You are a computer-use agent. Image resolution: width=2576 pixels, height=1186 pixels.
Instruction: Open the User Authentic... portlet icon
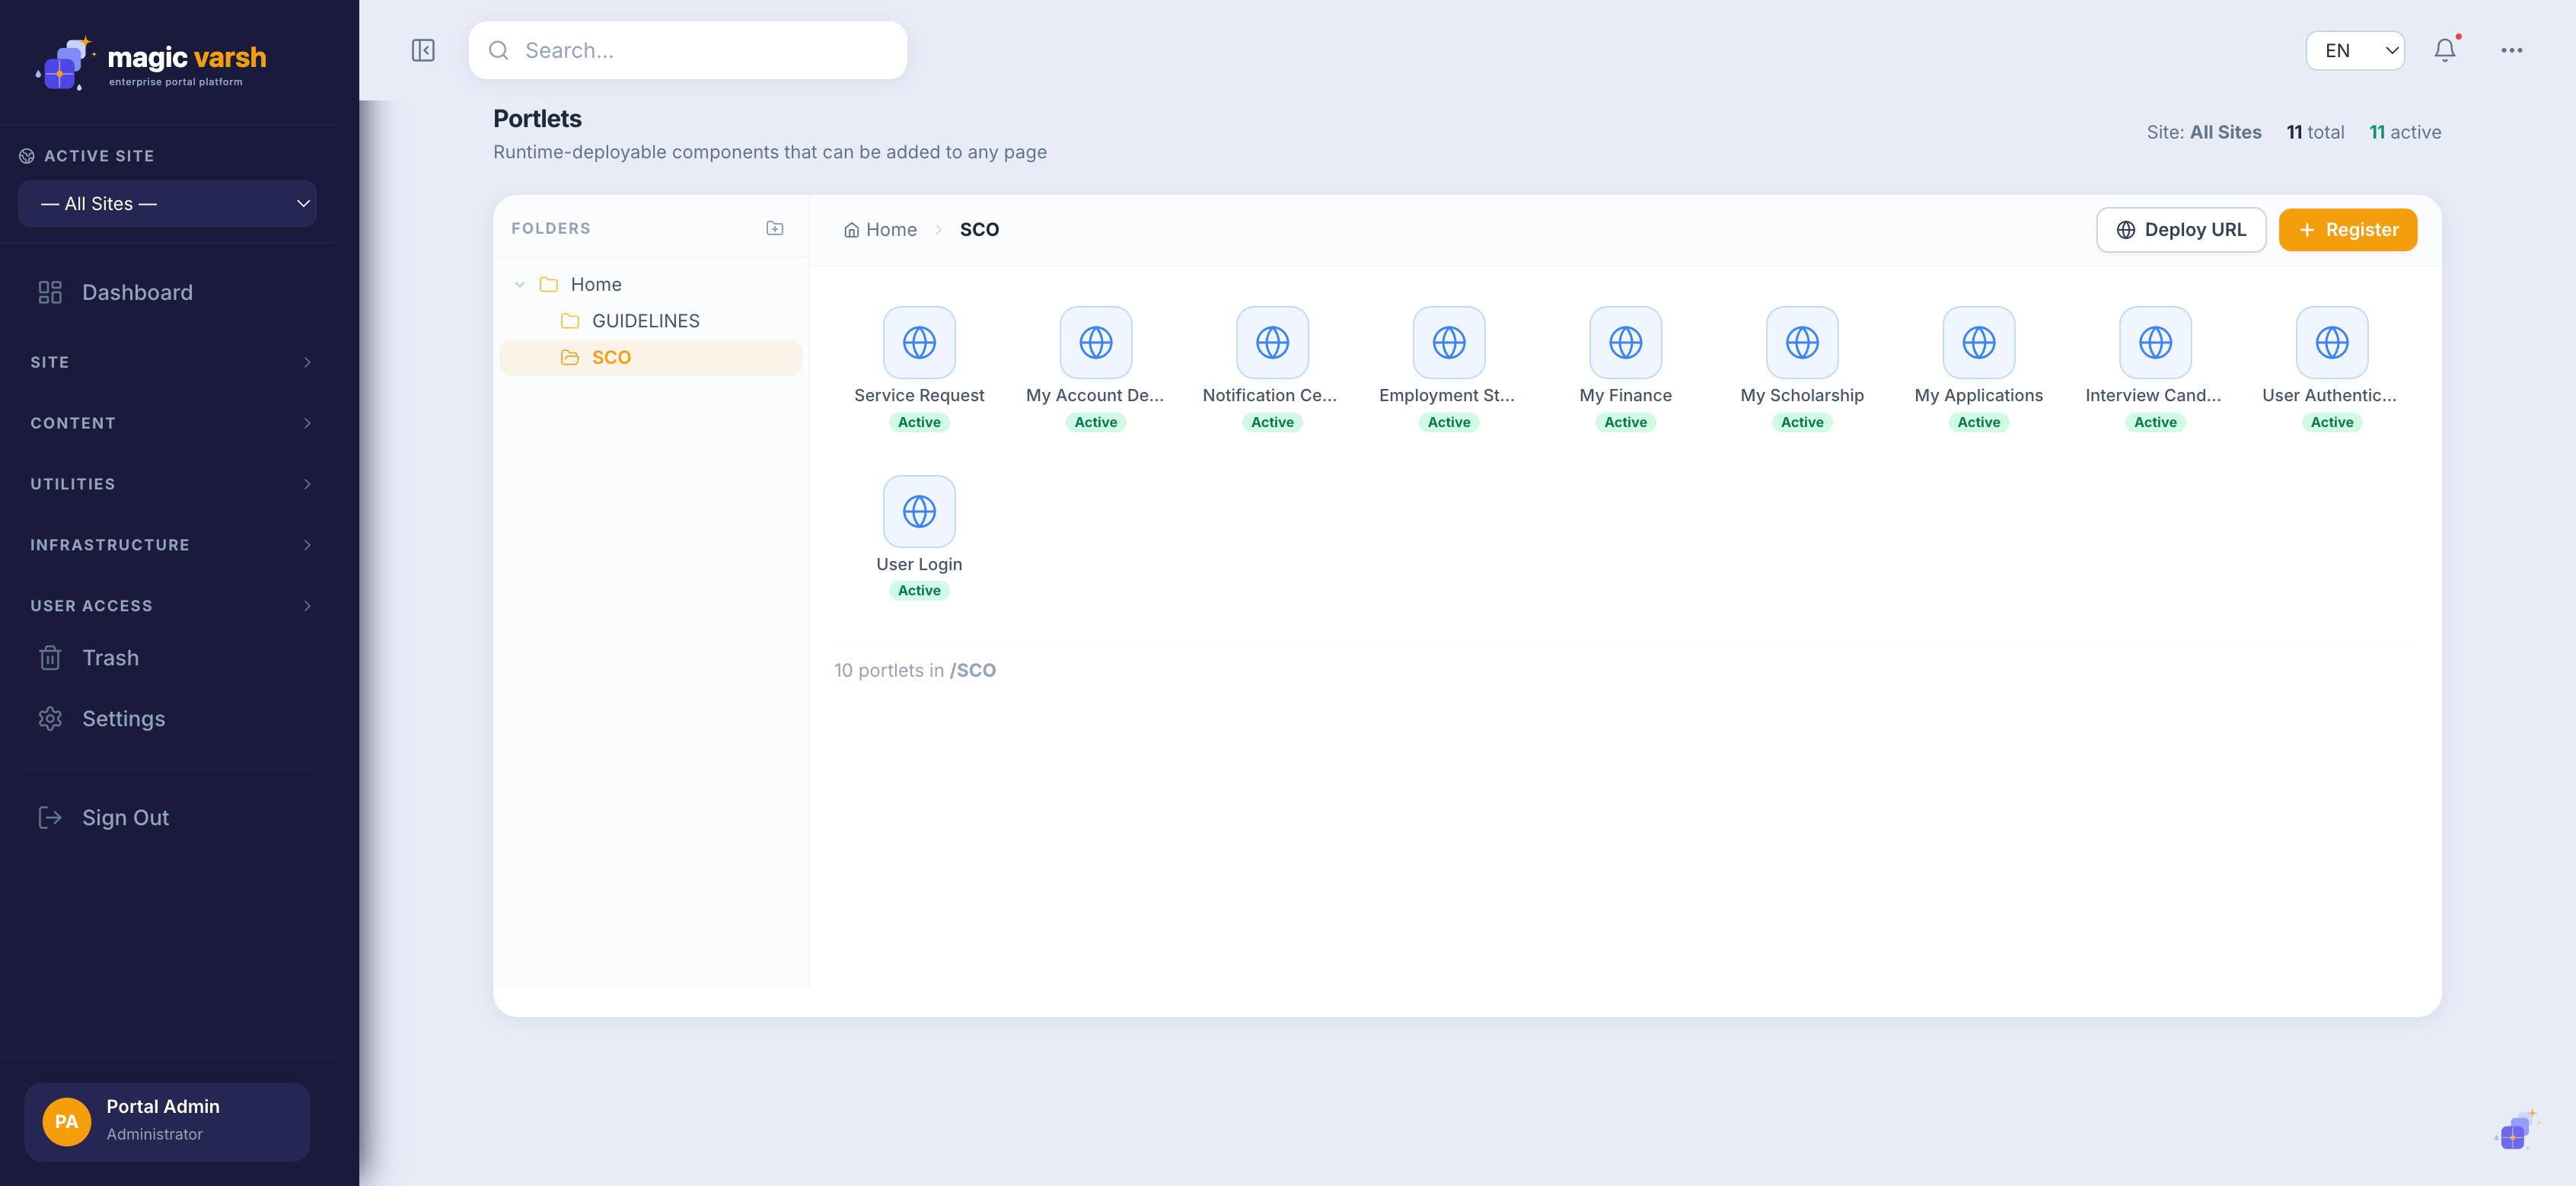tap(2332, 342)
